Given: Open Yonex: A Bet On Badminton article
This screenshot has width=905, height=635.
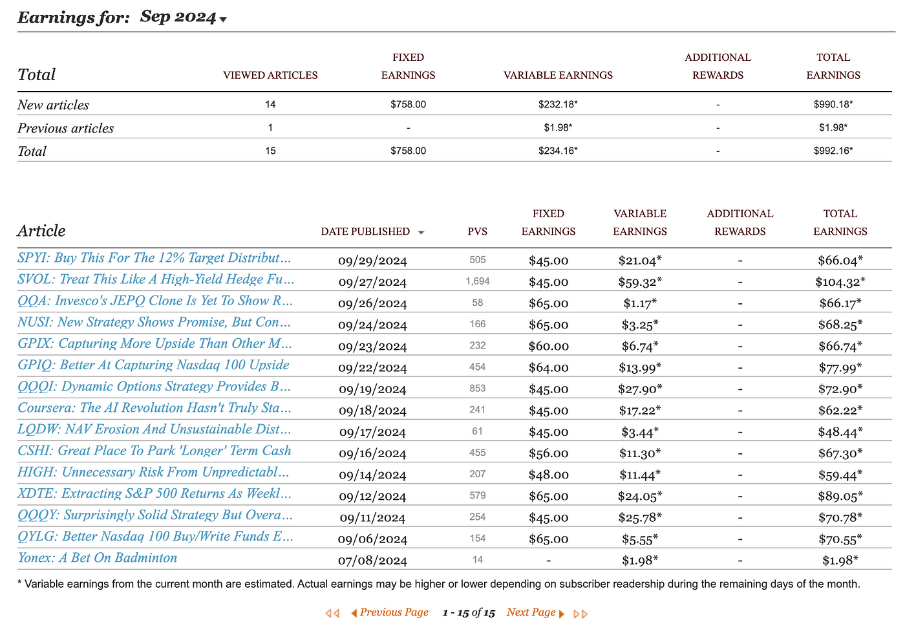Looking at the screenshot, I should coord(97,557).
